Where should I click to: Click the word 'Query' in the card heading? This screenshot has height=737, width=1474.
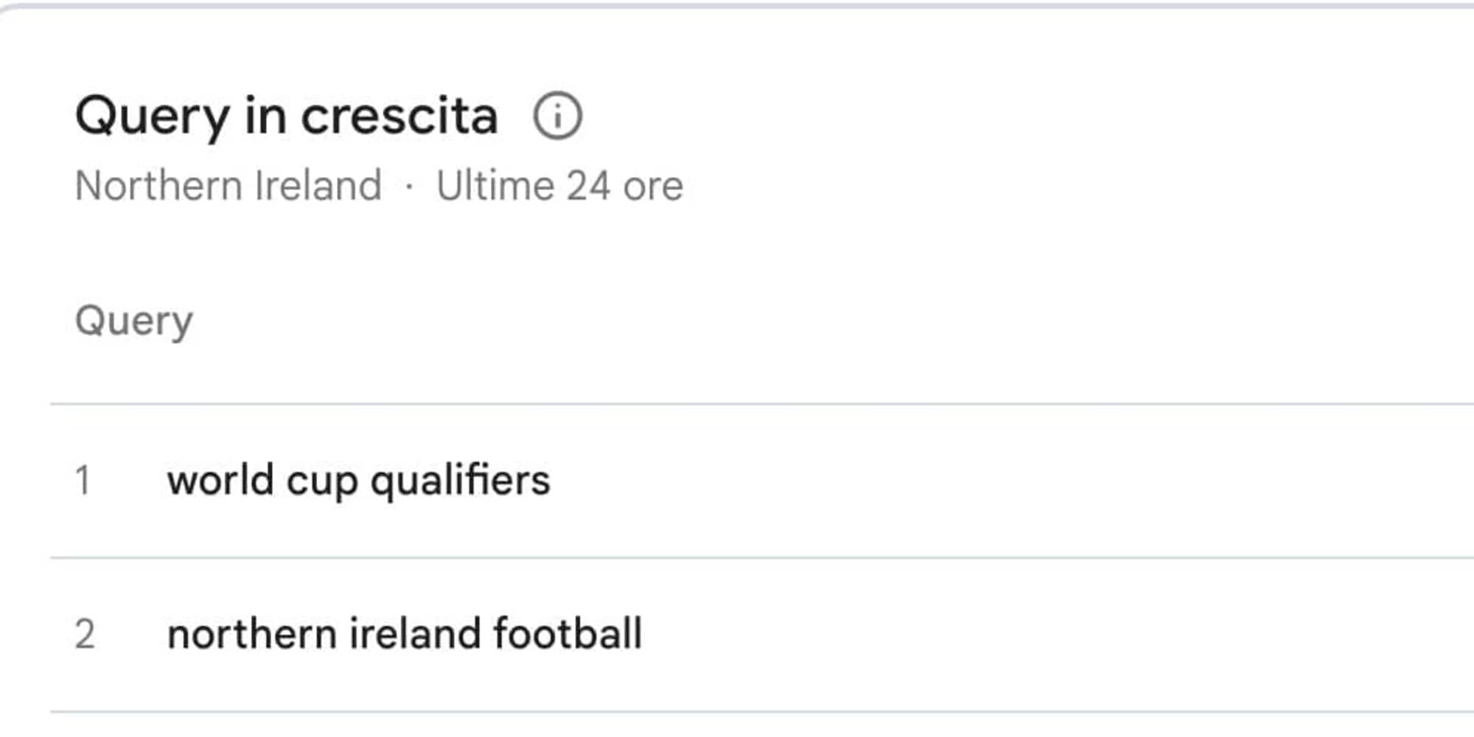click(x=153, y=116)
